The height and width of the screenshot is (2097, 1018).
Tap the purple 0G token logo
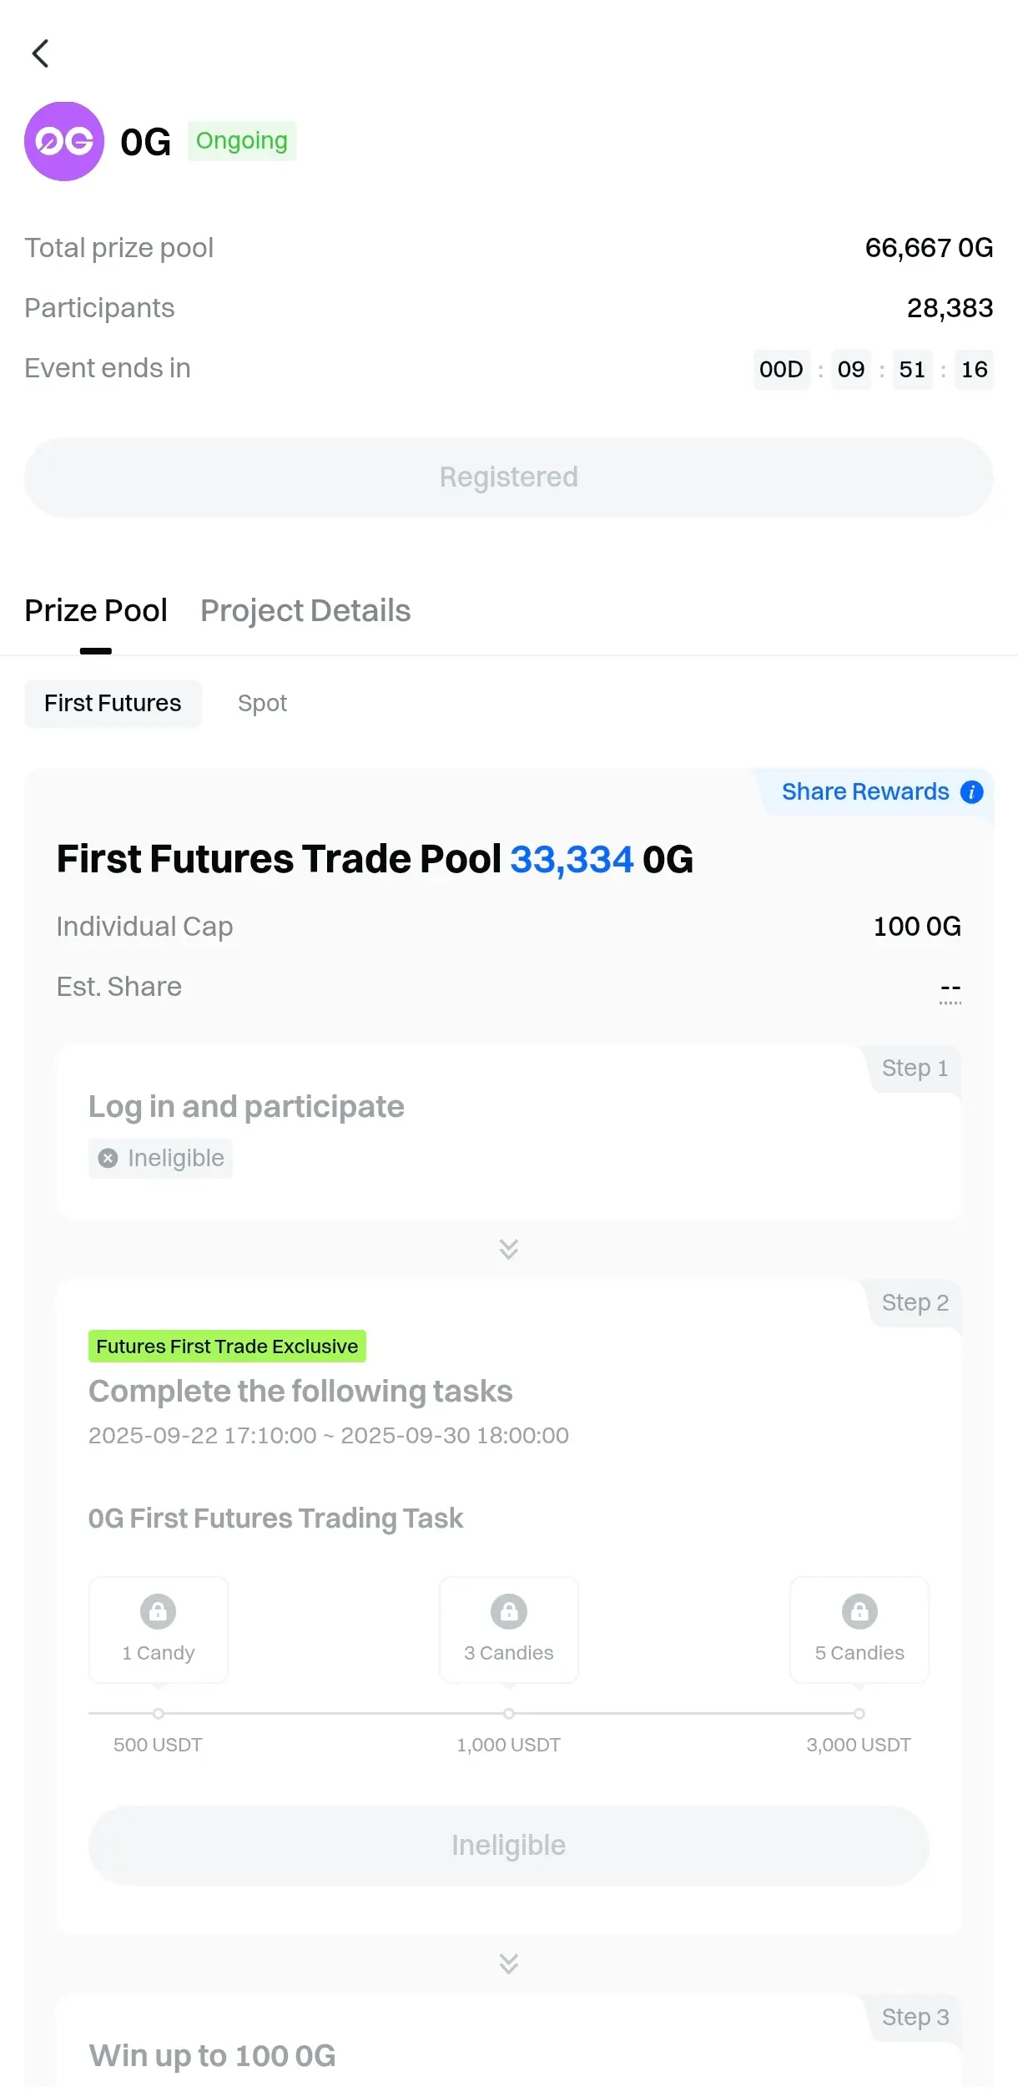(x=64, y=141)
